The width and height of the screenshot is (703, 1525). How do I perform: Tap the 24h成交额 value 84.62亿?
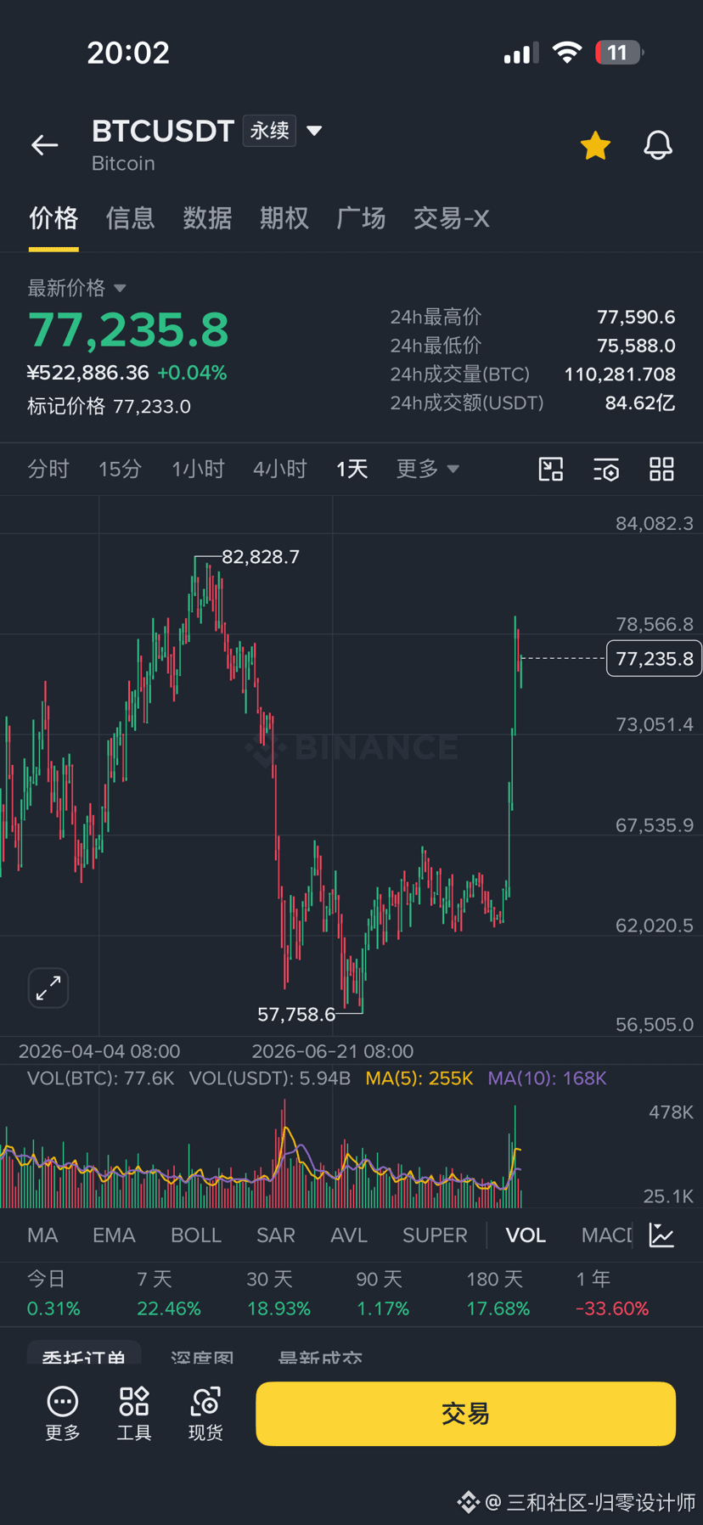pos(640,402)
